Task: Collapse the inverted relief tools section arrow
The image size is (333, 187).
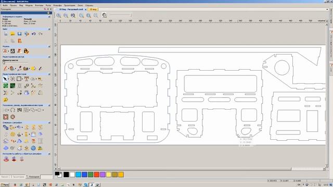Action: (x=49, y=154)
